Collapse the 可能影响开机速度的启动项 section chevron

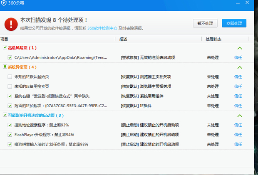[240, 116]
